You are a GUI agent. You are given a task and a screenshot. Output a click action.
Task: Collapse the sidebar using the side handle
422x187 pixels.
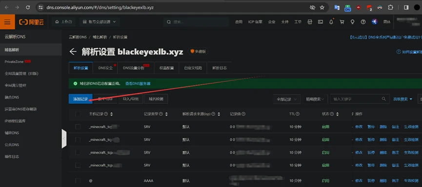click(x=64, y=139)
